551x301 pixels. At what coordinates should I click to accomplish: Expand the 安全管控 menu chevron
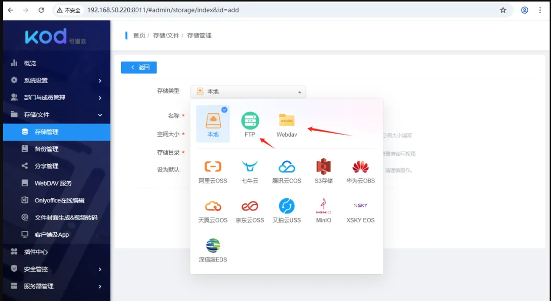(100, 270)
